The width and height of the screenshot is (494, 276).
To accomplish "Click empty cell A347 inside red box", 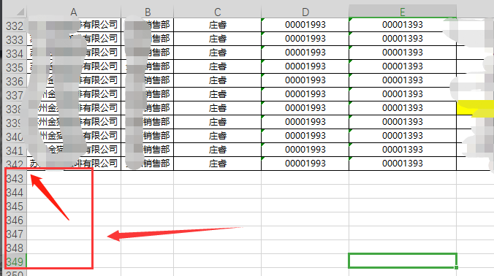I will point(74,233).
